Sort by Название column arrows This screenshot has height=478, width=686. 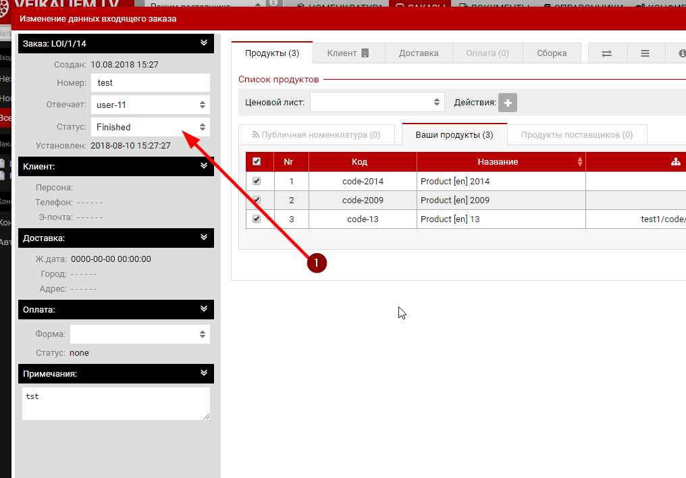coord(579,162)
